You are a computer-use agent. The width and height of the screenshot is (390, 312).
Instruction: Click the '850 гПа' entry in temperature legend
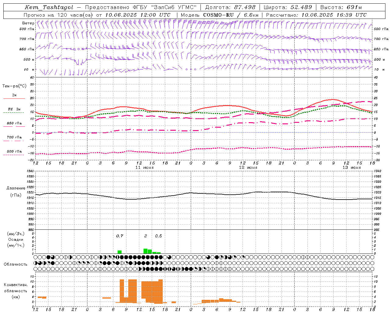(x=14, y=123)
